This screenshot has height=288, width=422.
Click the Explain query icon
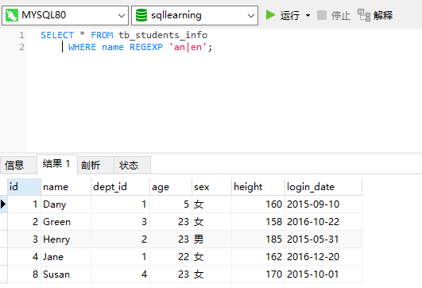click(364, 15)
